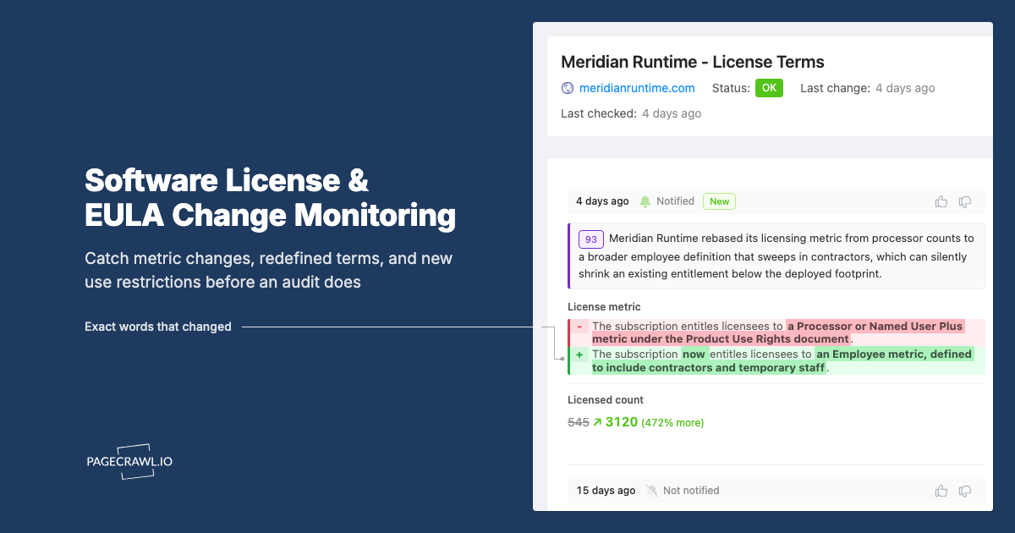1015x533 pixels.
Task: Click the '15 days ago' entry timestamp
Action: [606, 491]
